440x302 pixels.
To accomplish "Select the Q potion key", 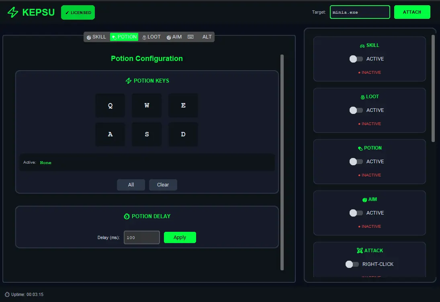I will 110,105.
